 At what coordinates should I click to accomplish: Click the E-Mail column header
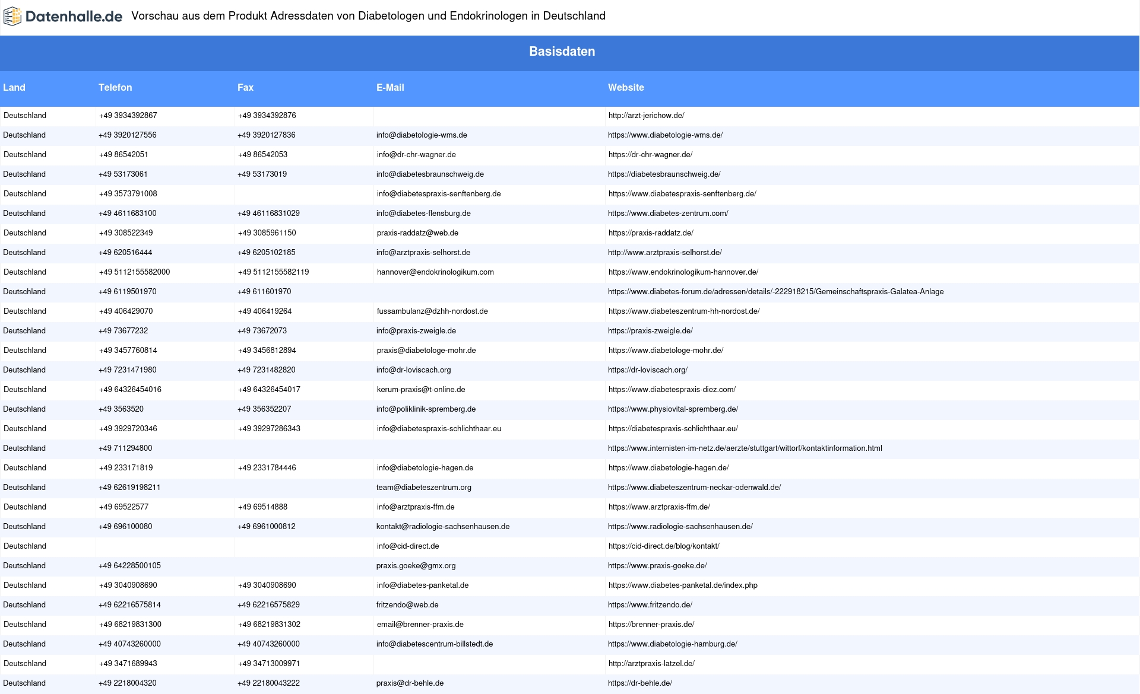[390, 87]
